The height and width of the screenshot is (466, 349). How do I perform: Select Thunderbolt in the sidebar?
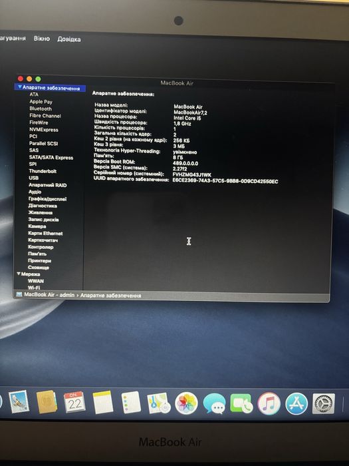coord(43,171)
